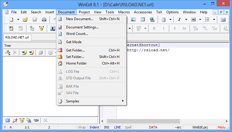This screenshot has height=132, width=232.
Task: Click the Get Mode menu entry
Action: click(x=92, y=42)
